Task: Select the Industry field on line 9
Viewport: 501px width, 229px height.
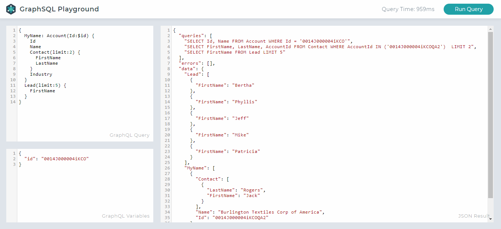Action: [x=41, y=74]
